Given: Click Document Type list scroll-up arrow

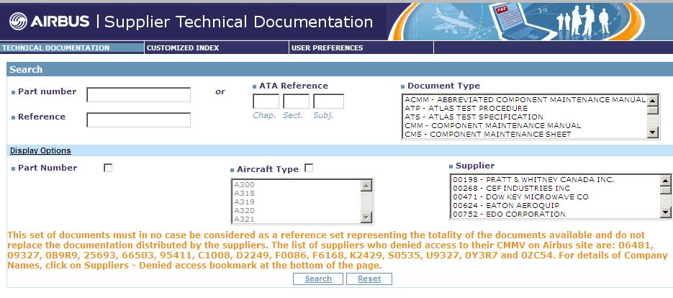Looking at the screenshot, I should (652, 101).
